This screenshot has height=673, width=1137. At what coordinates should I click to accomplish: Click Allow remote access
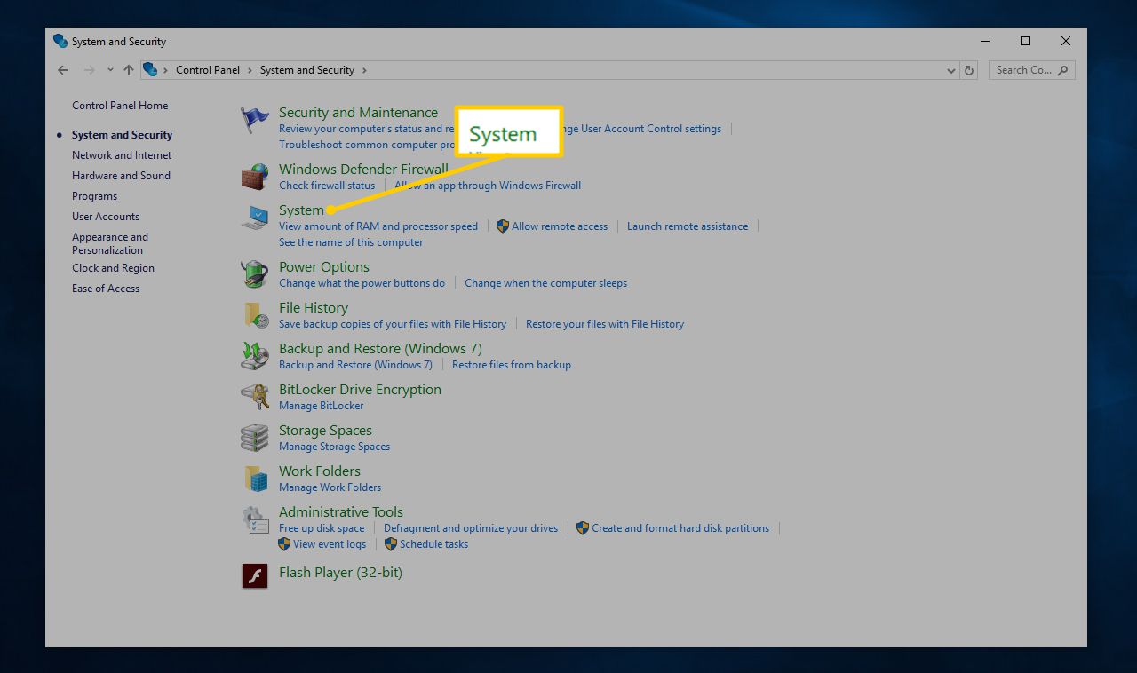click(560, 226)
